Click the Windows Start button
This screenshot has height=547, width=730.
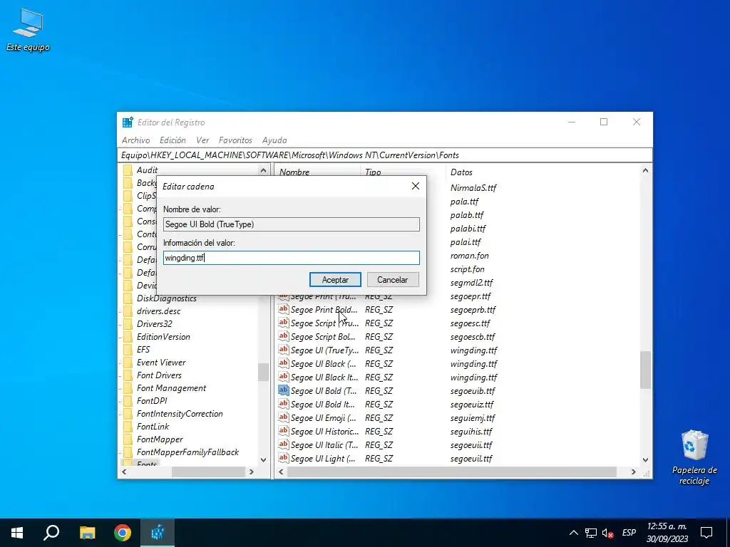point(17,533)
